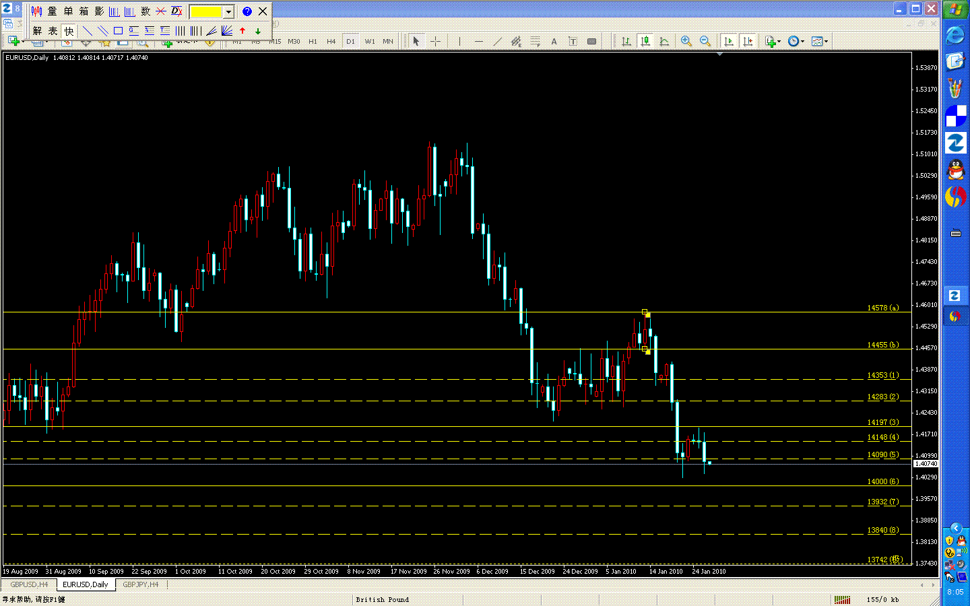970x606 pixels.
Task: Draw a vertical line on chart
Action: click(x=459, y=42)
